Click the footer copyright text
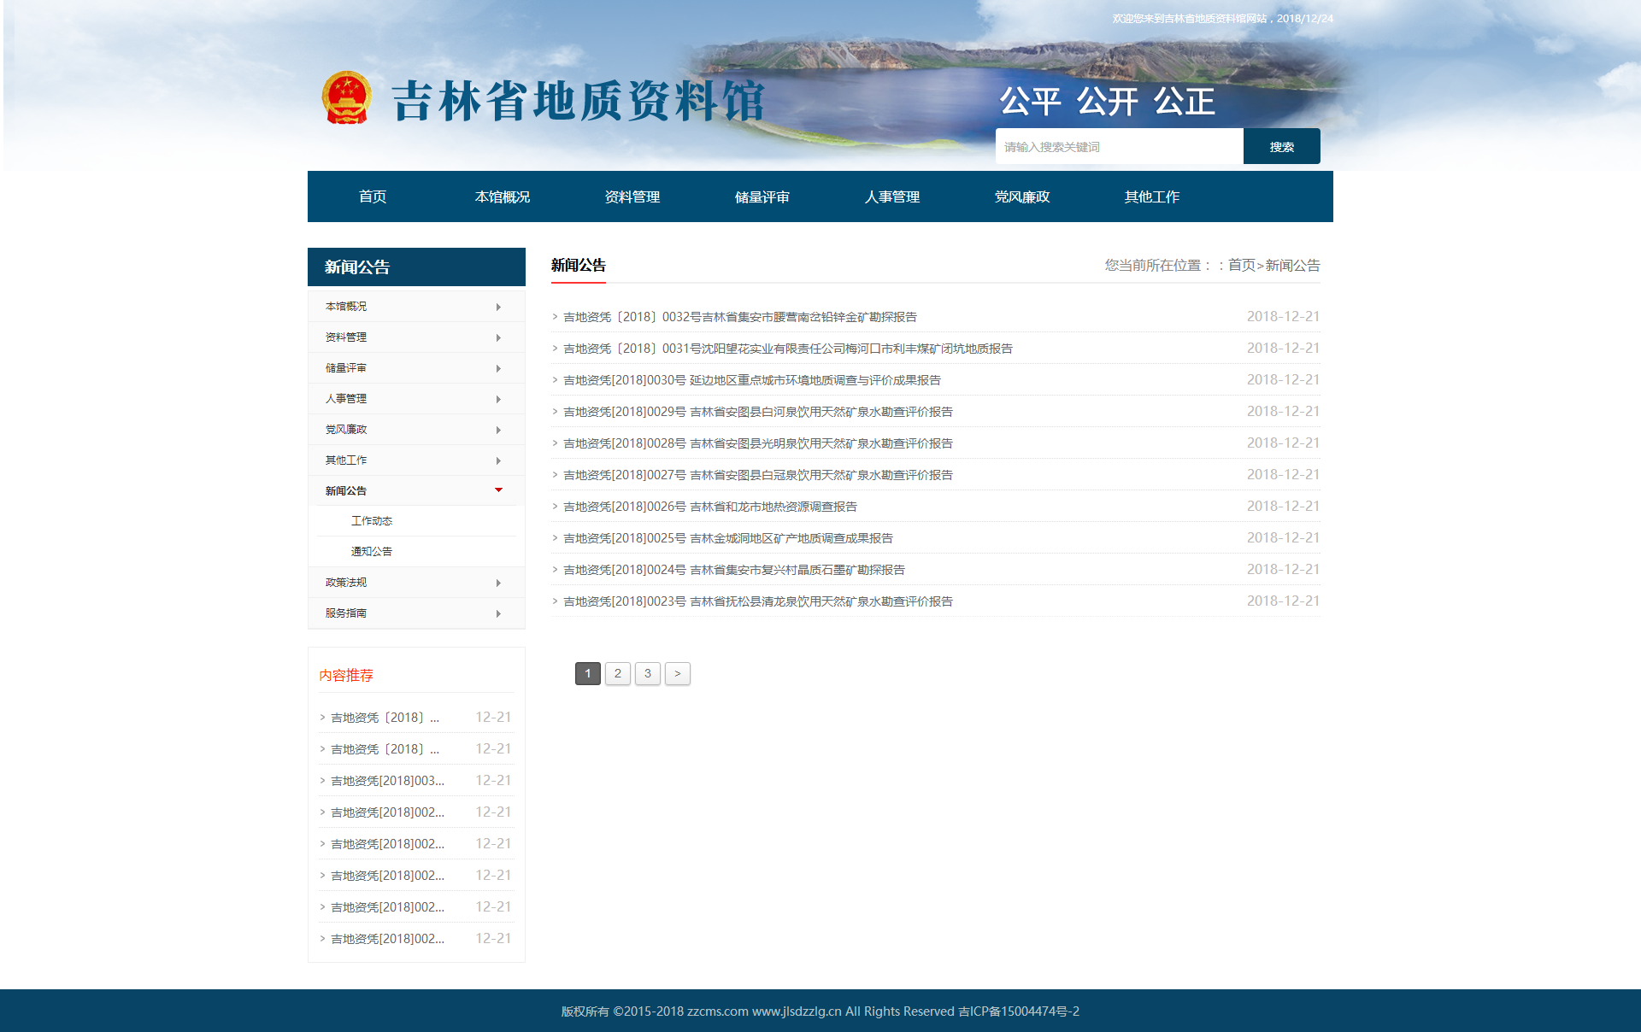 point(820,1011)
